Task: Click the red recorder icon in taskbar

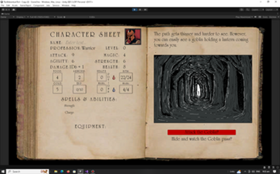Action: coord(93,172)
